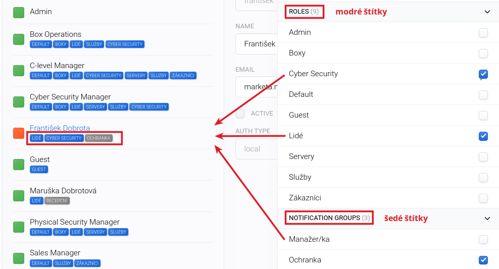Viewport: 499px width, 269px height.
Task: Open the František Dobrota user link
Action: pos(60,128)
